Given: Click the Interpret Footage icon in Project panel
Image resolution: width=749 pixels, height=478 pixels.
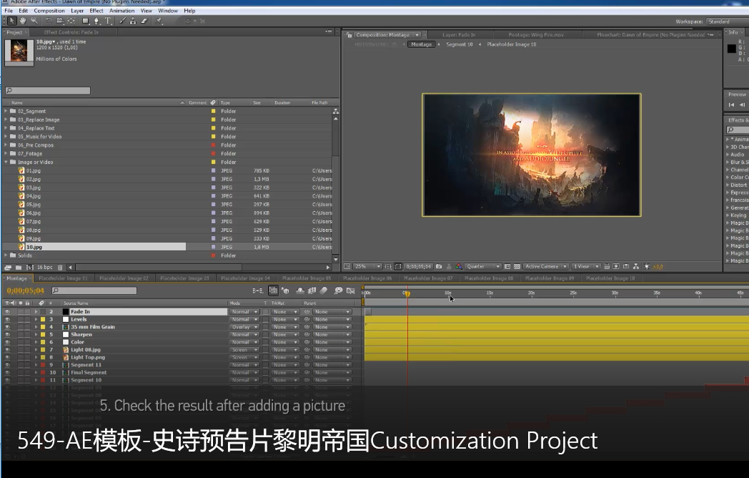Looking at the screenshot, I should (8, 268).
